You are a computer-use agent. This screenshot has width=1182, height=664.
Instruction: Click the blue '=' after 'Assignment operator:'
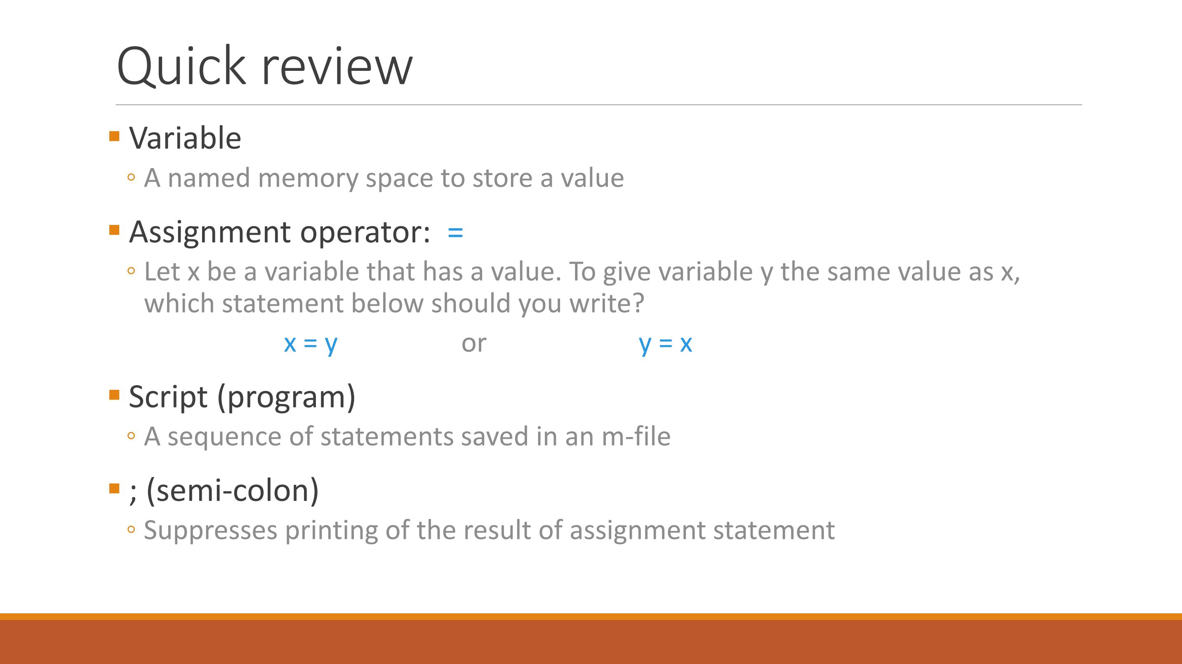coord(455,233)
